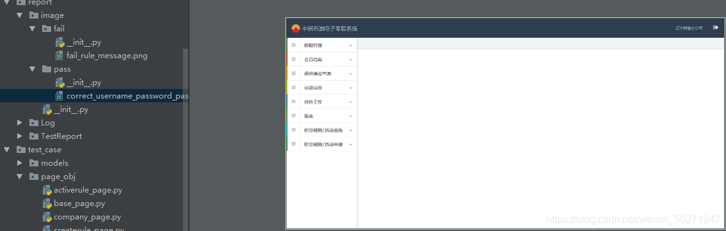
Task: Select fail_rule_message.png in the tree
Action: click(x=107, y=56)
